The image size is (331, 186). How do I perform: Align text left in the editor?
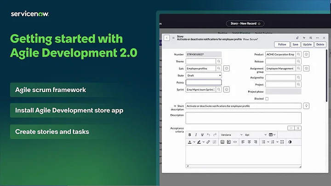[243, 142]
